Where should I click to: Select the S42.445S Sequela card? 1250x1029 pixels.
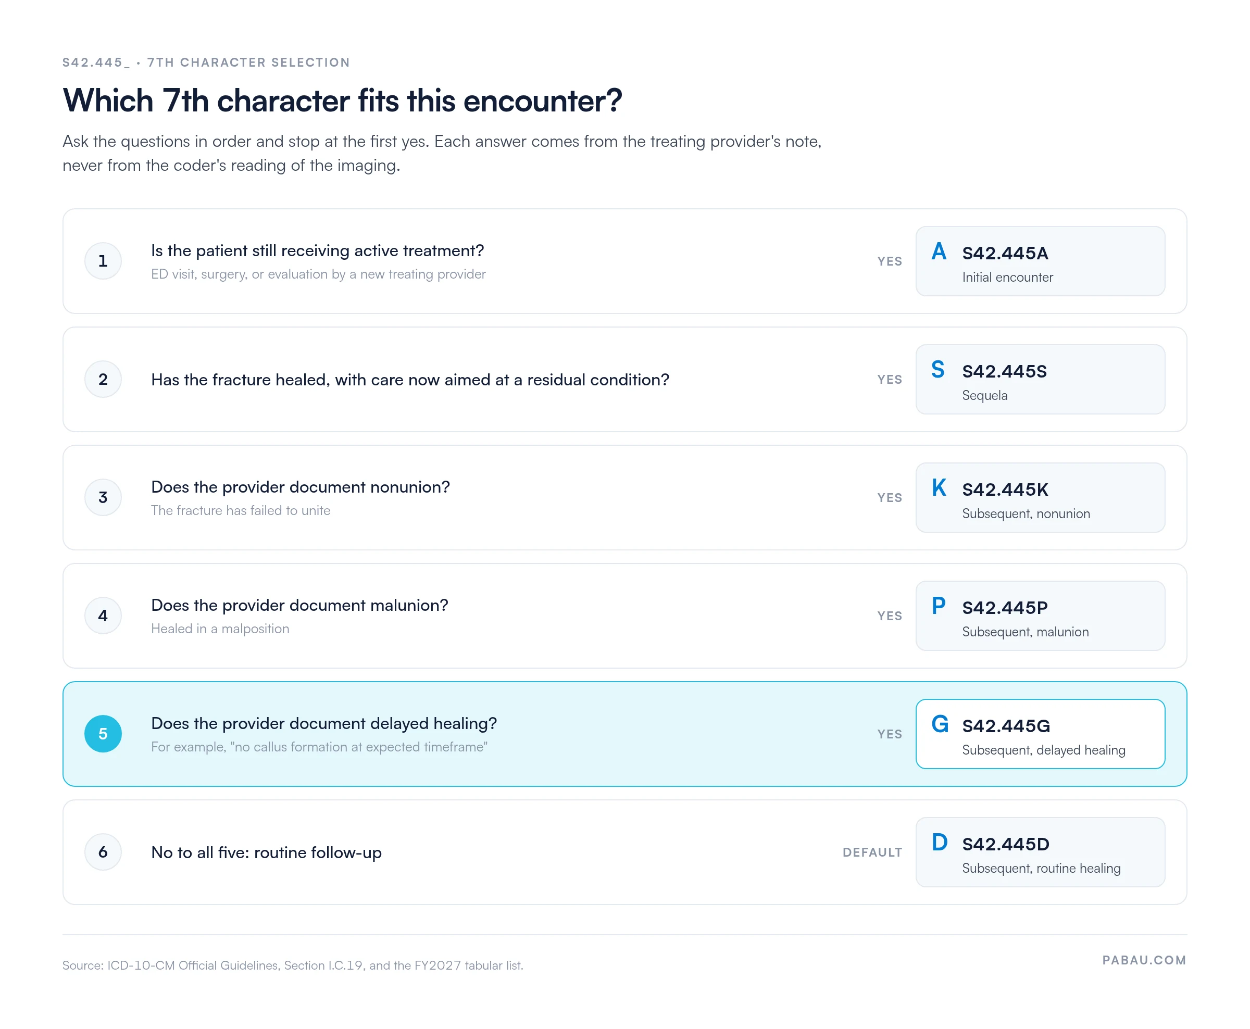[x=1040, y=379]
